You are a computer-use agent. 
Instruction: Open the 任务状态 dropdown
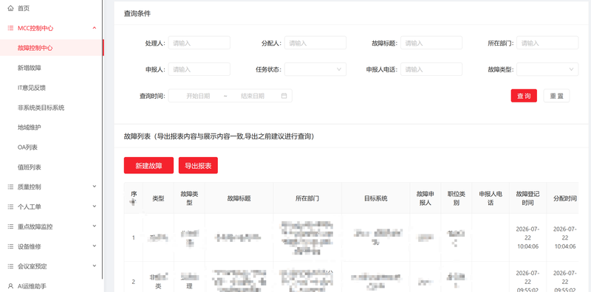click(315, 69)
